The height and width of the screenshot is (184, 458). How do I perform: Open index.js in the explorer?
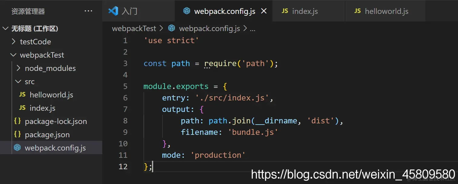point(51,108)
